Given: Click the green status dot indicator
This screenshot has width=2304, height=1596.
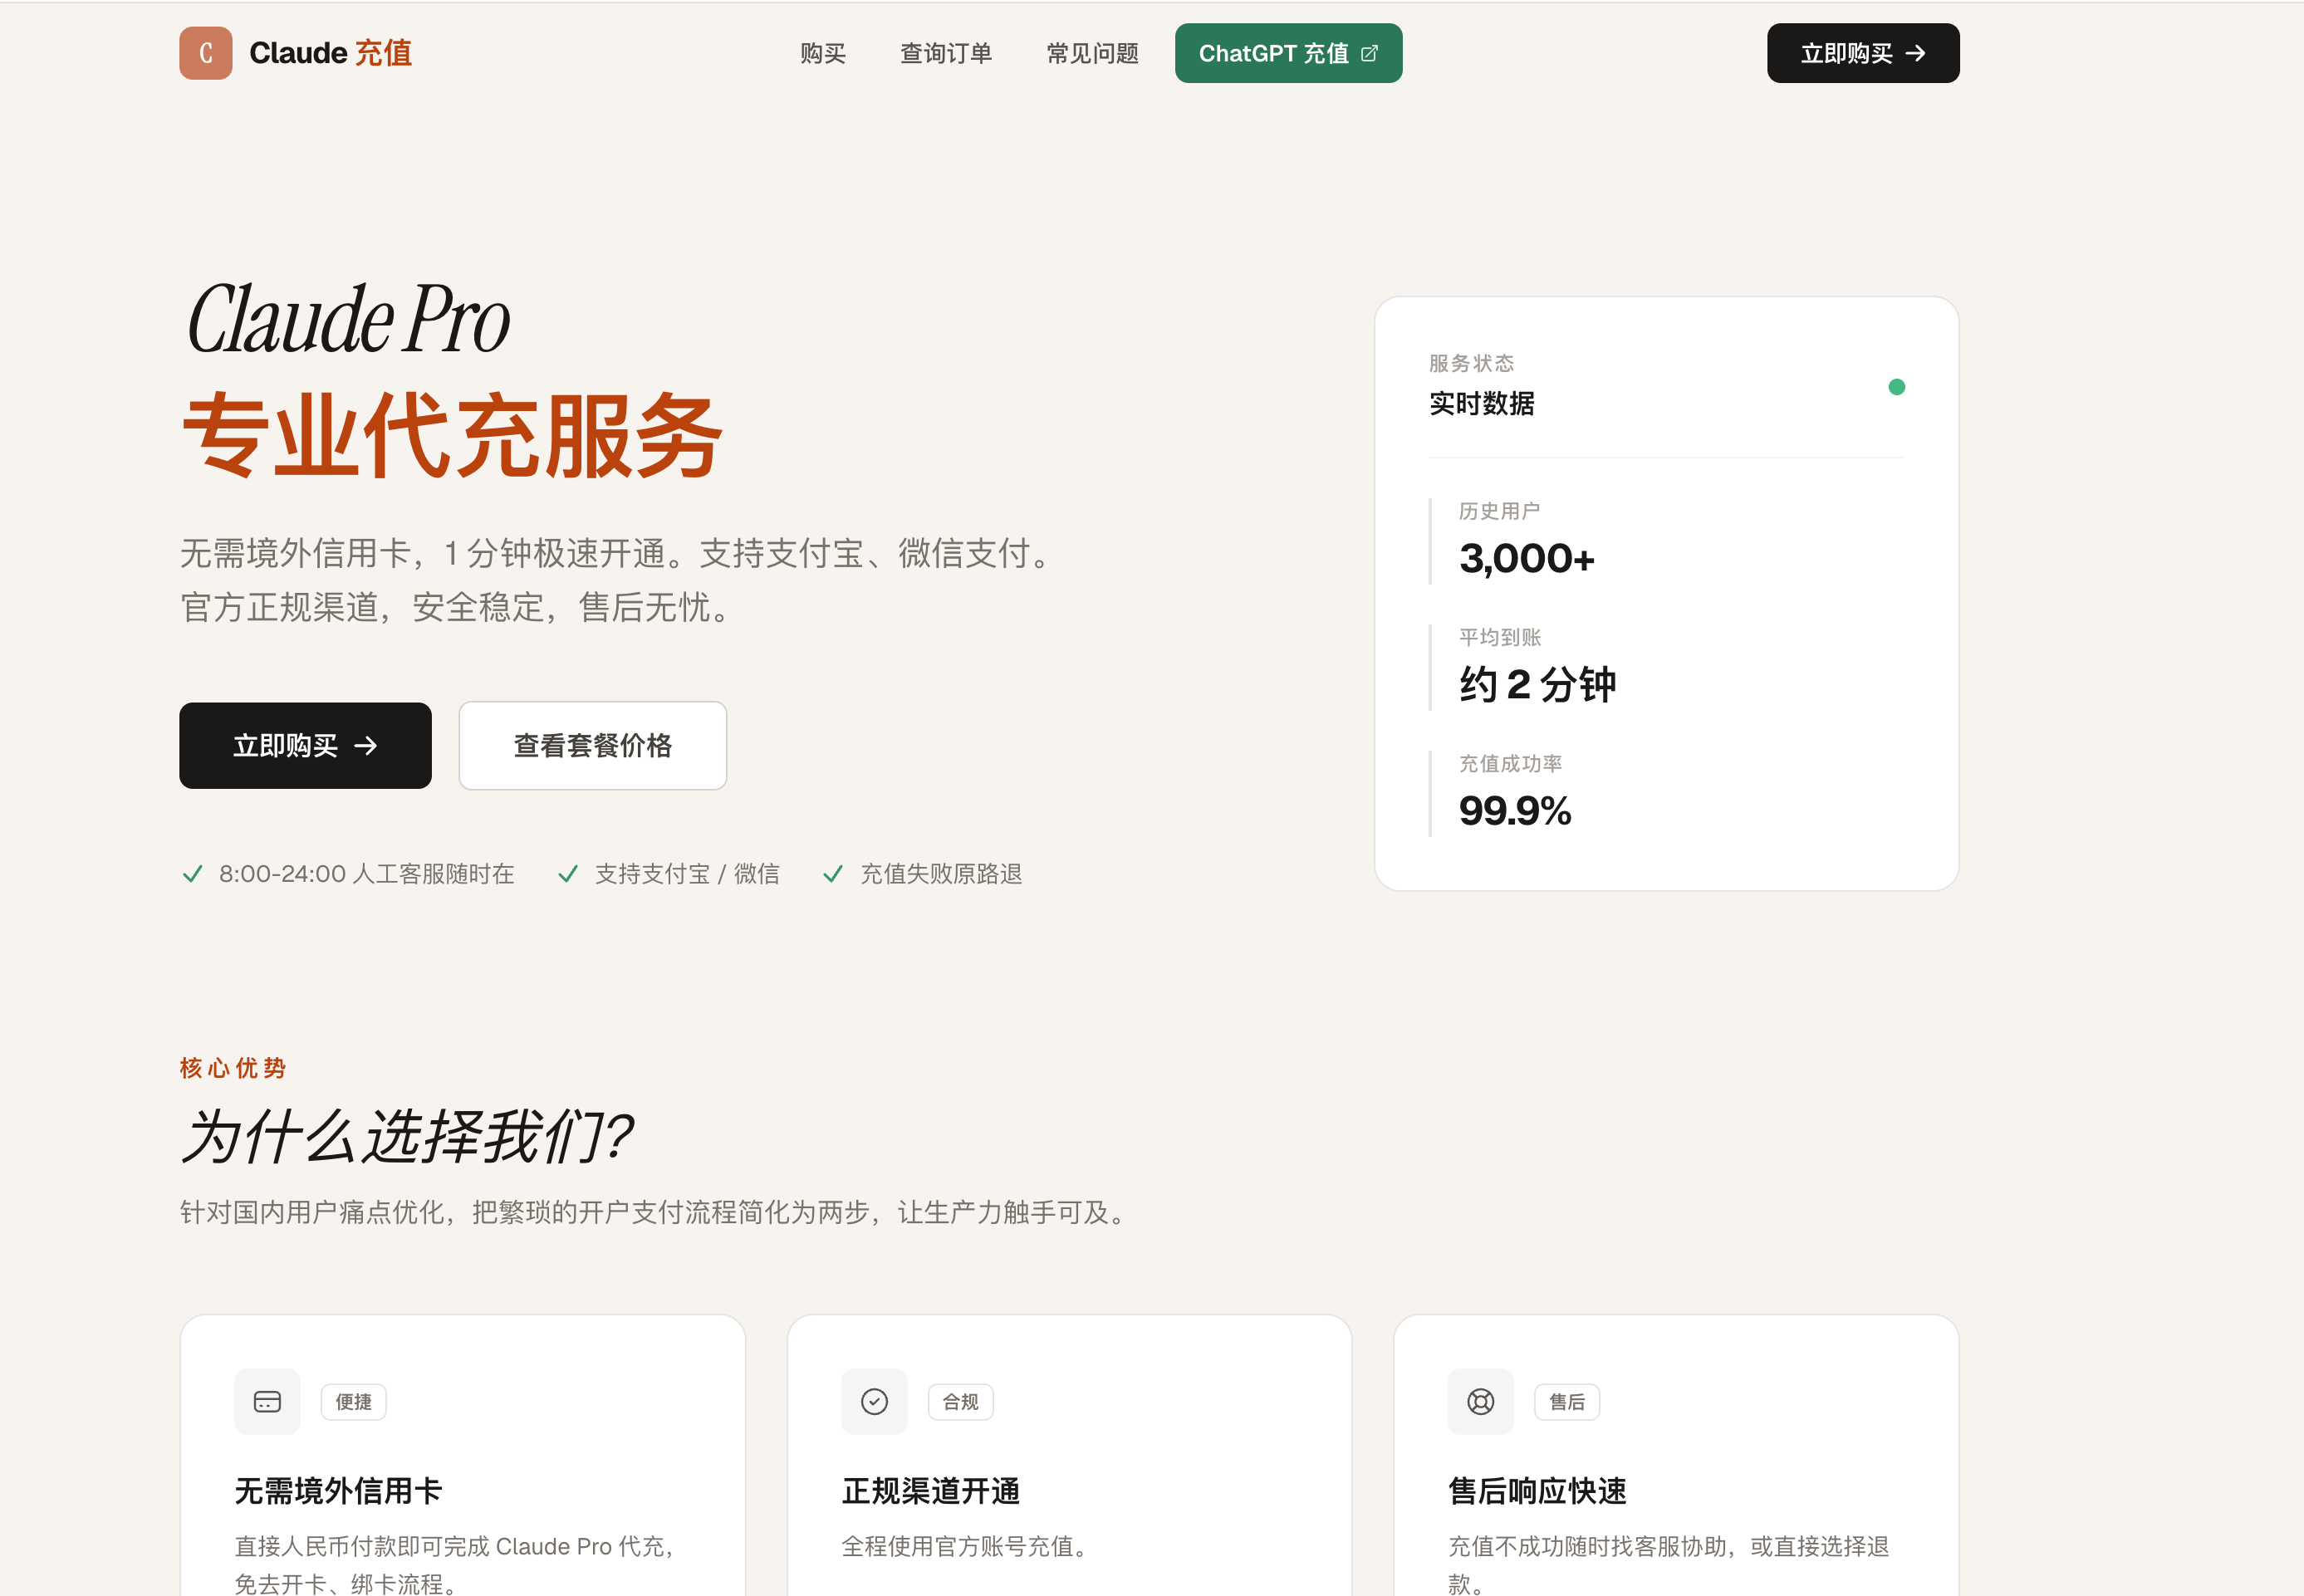Looking at the screenshot, I should click(1896, 387).
